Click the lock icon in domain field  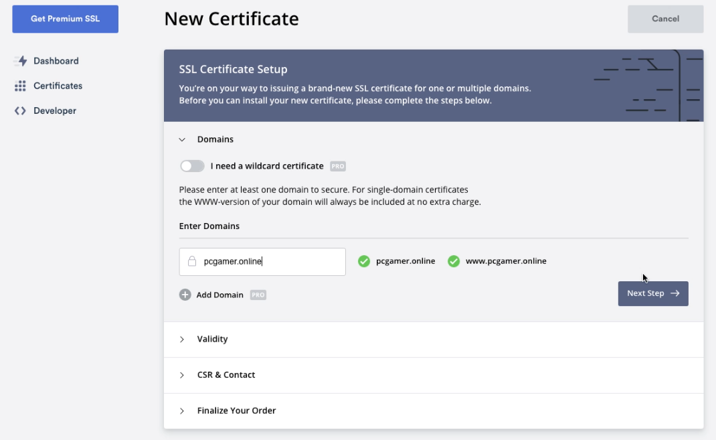pyautogui.click(x=192, y=261)
